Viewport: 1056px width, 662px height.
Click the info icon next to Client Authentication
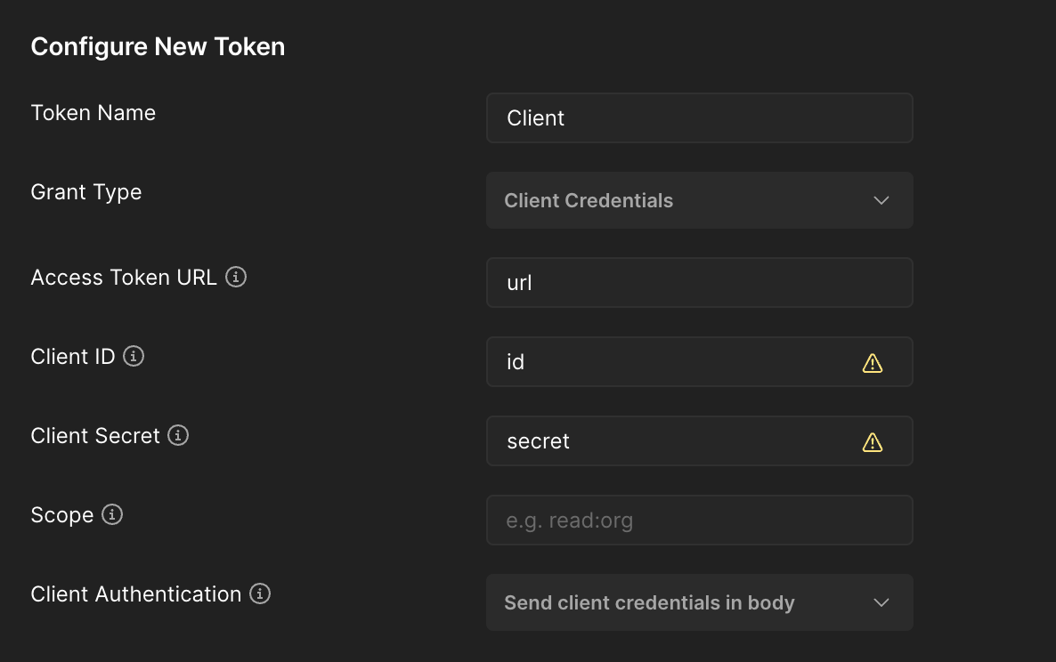259,594
